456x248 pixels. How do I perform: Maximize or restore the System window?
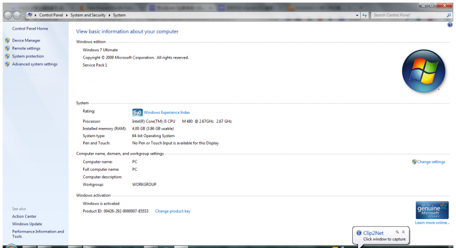pyautogui.click(x=432, y=6)
